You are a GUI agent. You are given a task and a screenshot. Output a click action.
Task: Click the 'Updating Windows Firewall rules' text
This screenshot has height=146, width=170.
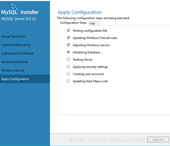click(95, 38)
